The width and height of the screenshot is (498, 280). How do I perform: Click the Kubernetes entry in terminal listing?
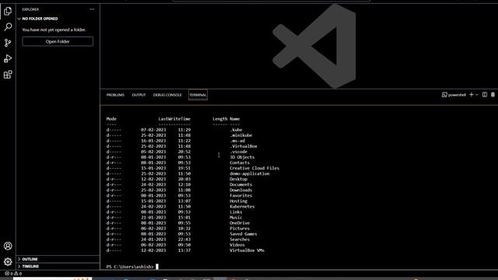pos(242,206)
